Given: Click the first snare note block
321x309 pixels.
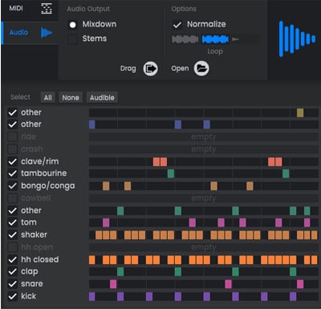Looking at the screenshot, I should point(113,284).
